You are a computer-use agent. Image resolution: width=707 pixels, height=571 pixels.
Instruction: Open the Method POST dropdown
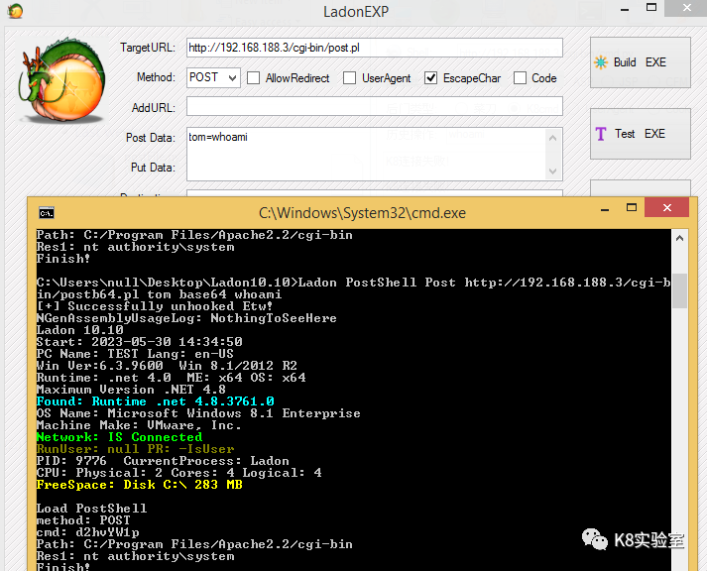(213, 77)
